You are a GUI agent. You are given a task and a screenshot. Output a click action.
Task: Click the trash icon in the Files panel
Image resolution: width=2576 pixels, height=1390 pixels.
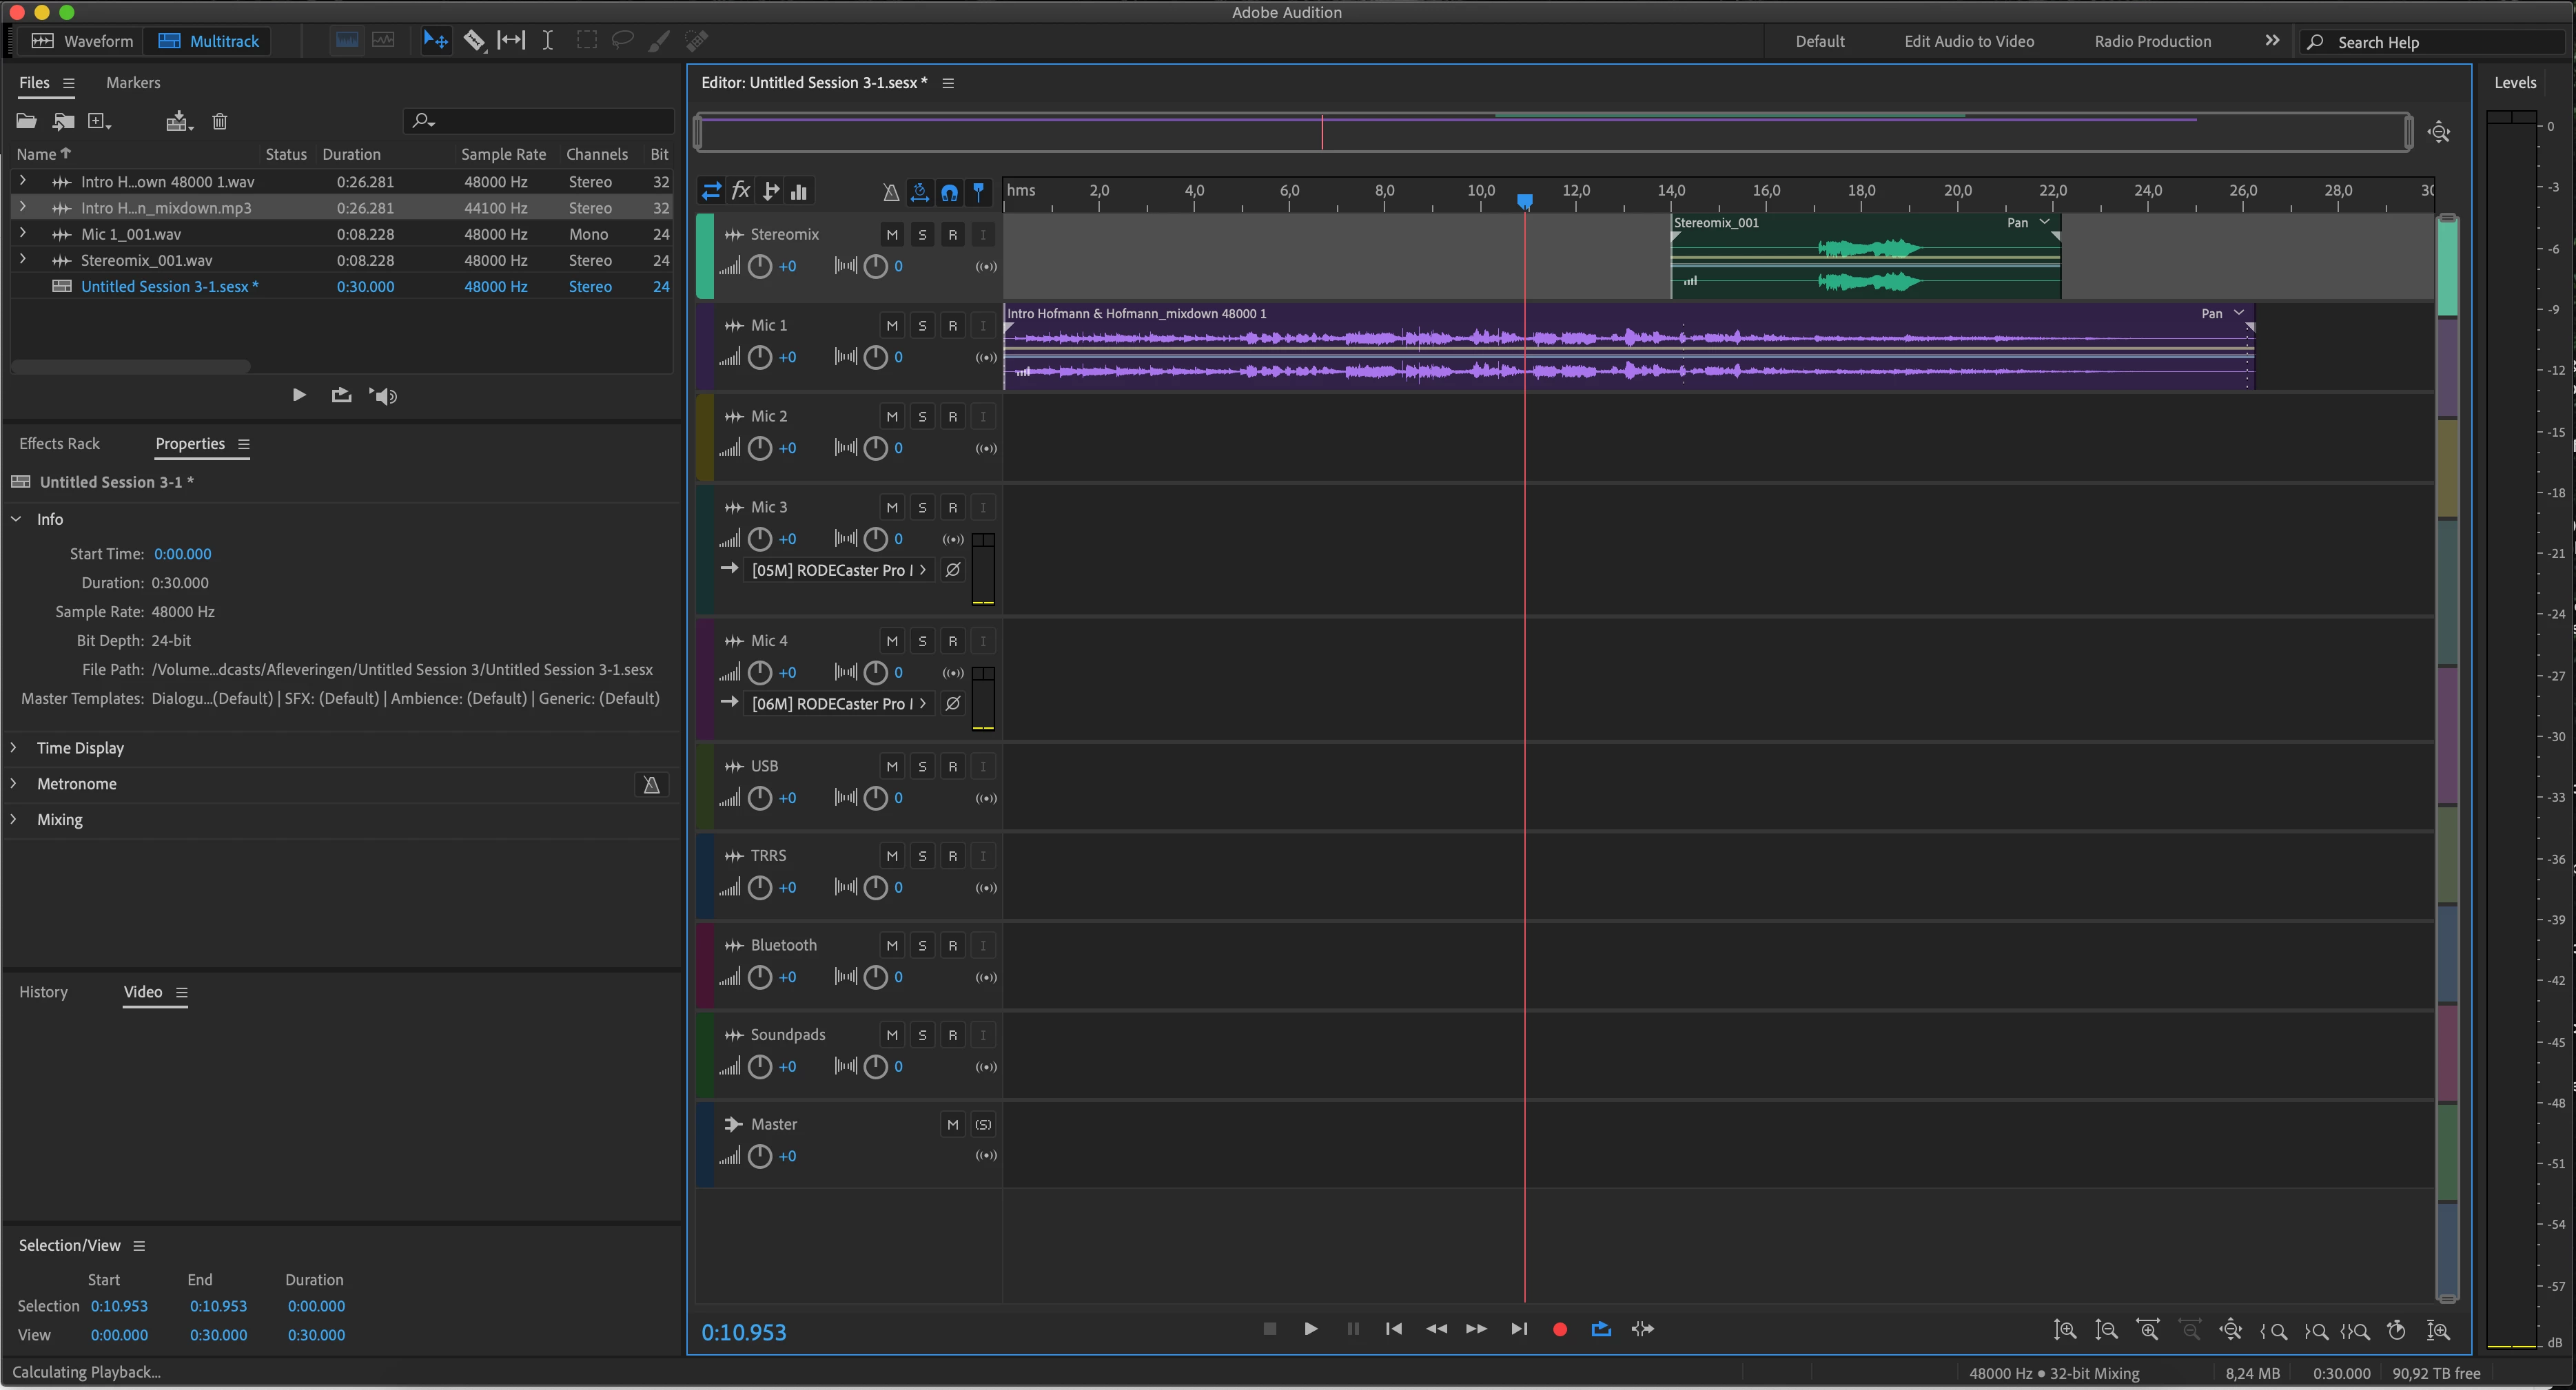coord(220,121)
